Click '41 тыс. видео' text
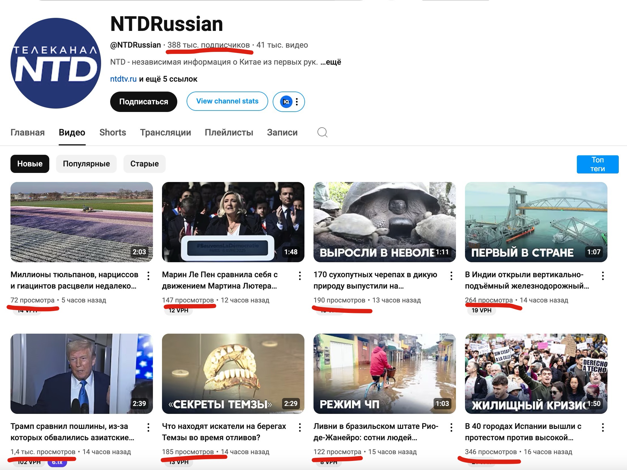 click(x=282, y=45)
